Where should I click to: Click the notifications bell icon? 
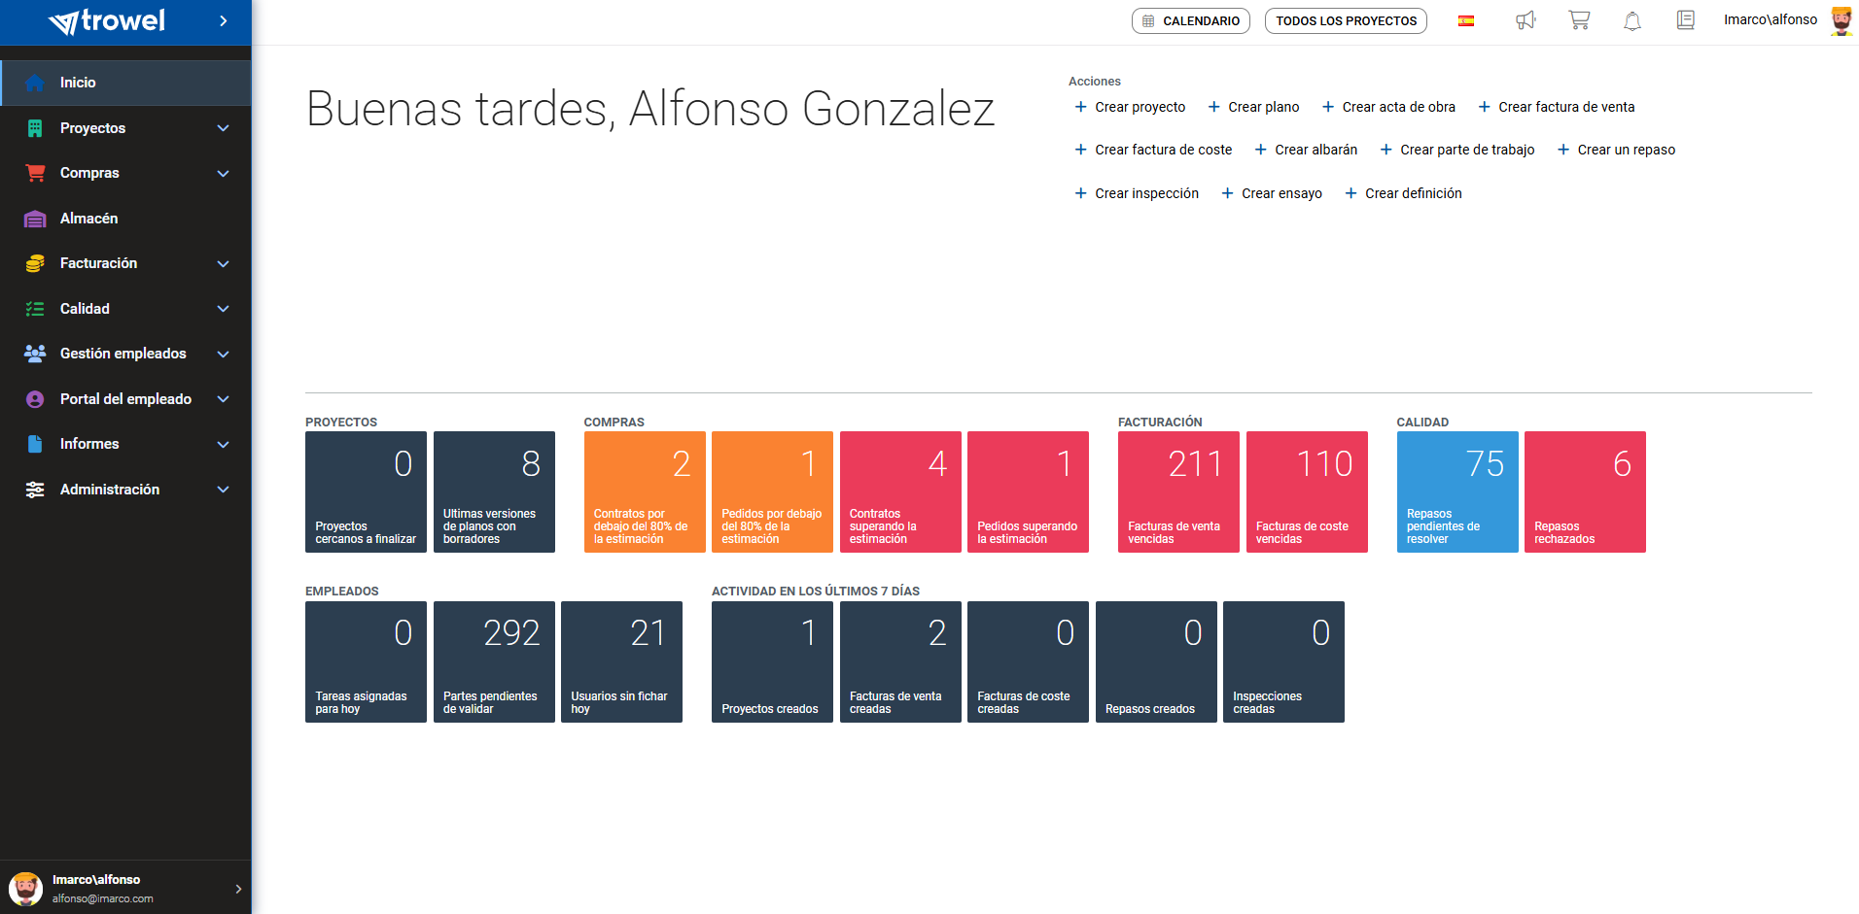tap(1632, 20)
